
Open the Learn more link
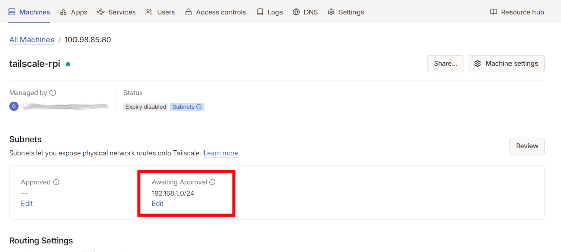221,153
